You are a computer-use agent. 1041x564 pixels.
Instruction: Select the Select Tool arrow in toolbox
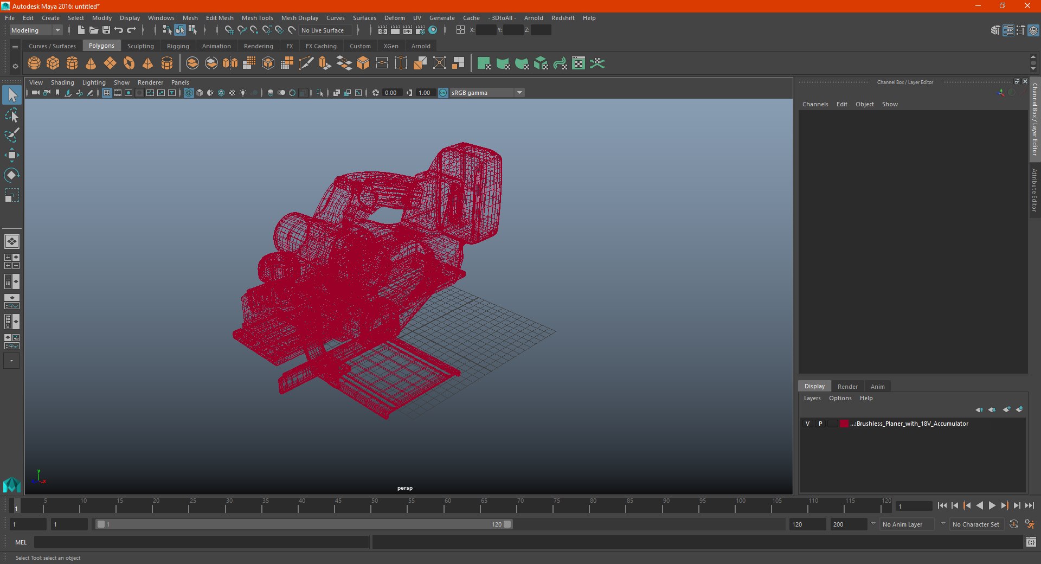click(12, 95)
